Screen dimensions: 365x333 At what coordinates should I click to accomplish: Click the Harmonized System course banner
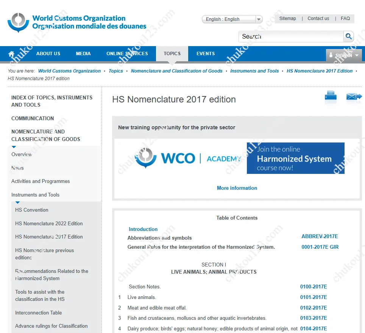[x=295, y=158]
